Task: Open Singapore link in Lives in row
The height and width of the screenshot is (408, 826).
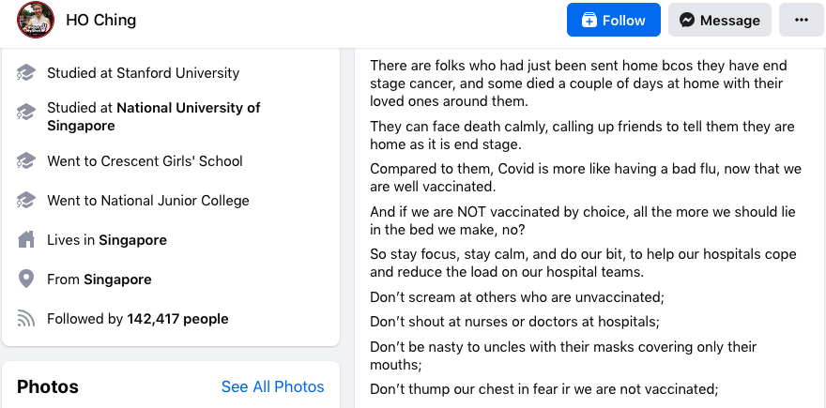Action: tap(132, 240)
